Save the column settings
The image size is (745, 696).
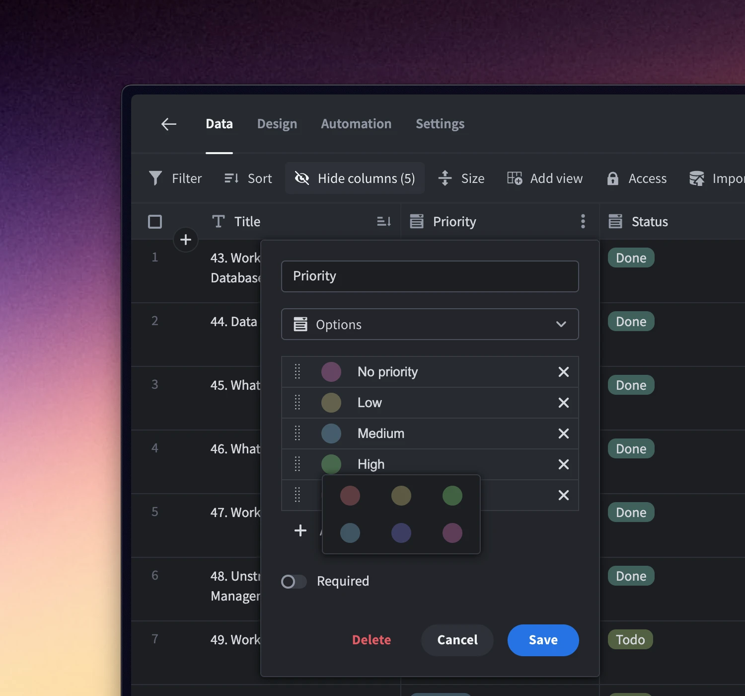[x=543, y=640]
